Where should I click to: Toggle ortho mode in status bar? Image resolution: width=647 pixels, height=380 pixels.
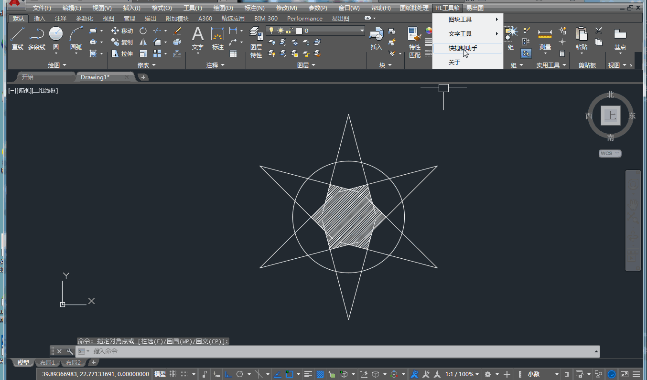click(x=228, y=374)
